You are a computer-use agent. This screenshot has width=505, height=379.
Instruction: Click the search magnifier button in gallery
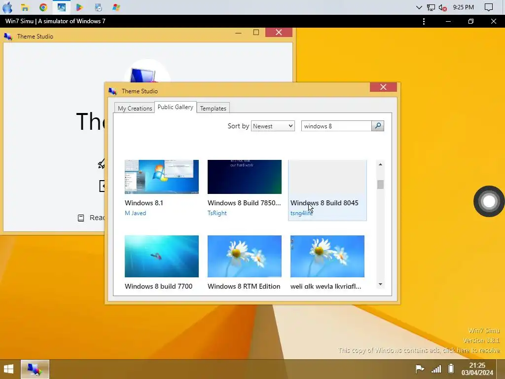[x=378, y=126]
